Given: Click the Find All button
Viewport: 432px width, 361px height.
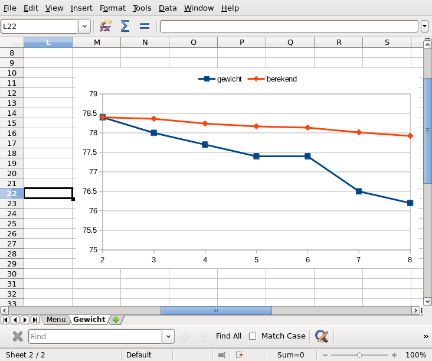Looking at the screenshot, I should [x=228, y=336].
